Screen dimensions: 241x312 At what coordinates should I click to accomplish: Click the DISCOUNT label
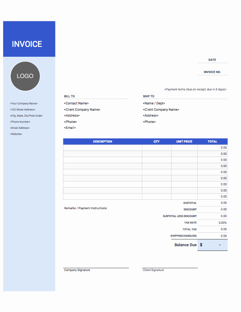[x=190, y=210]
